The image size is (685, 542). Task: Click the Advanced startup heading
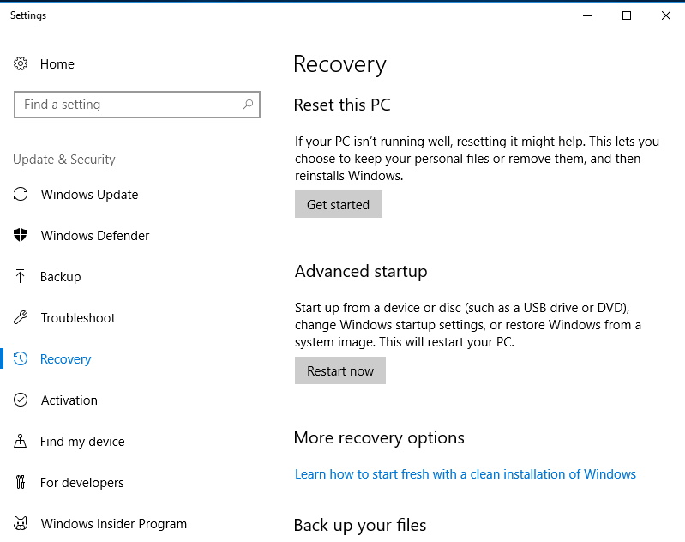coord(361,272)
